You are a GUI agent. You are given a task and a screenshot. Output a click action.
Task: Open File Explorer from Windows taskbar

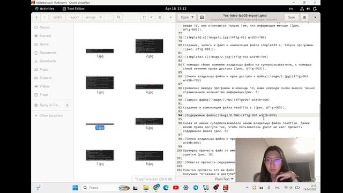[146, 188]
